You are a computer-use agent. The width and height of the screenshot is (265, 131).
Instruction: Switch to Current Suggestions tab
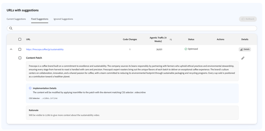[16, 19]
